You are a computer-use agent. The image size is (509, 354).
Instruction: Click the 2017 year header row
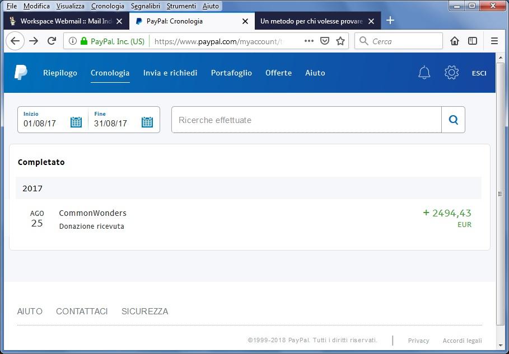[249, 188]
